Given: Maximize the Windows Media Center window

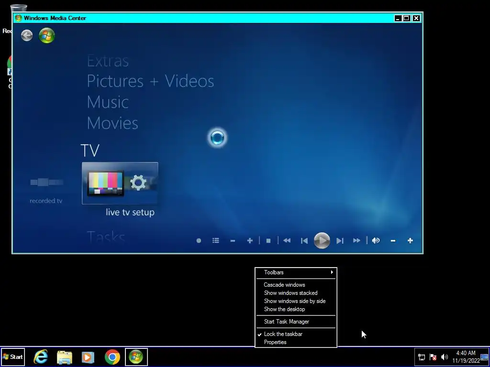Looking at the screenshot, I should click(x=407, y=18).
